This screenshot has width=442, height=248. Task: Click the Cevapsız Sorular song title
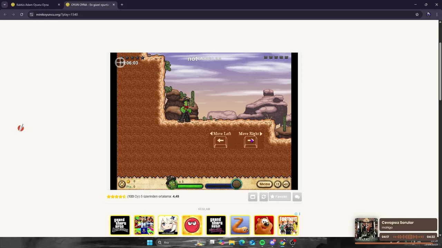[x=397, y=223]
